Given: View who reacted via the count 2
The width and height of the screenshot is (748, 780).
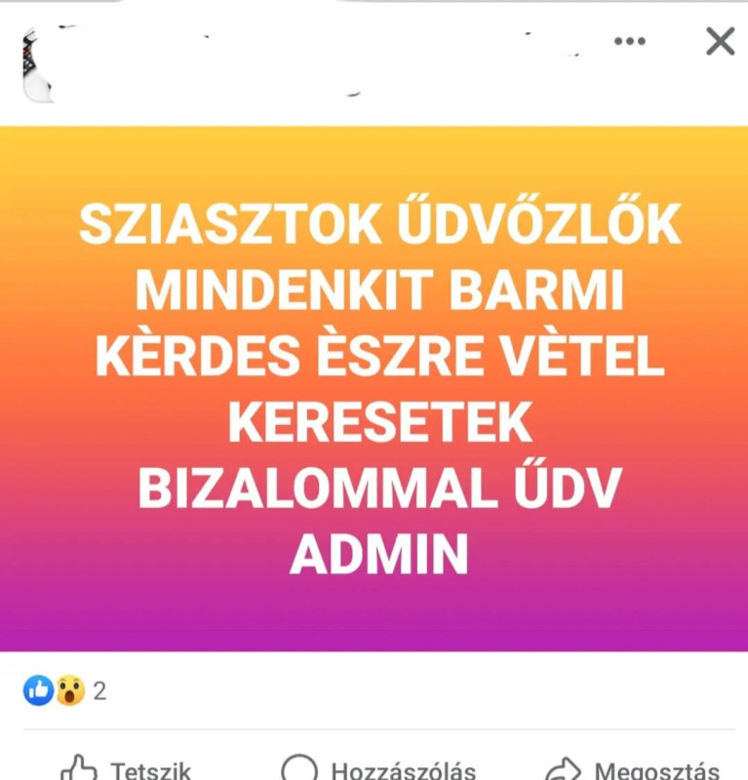Looking at the screenshot, I should point(99,691).
